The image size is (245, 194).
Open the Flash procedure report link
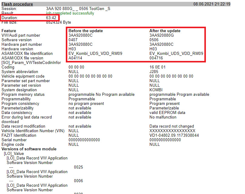pos(17,4)
